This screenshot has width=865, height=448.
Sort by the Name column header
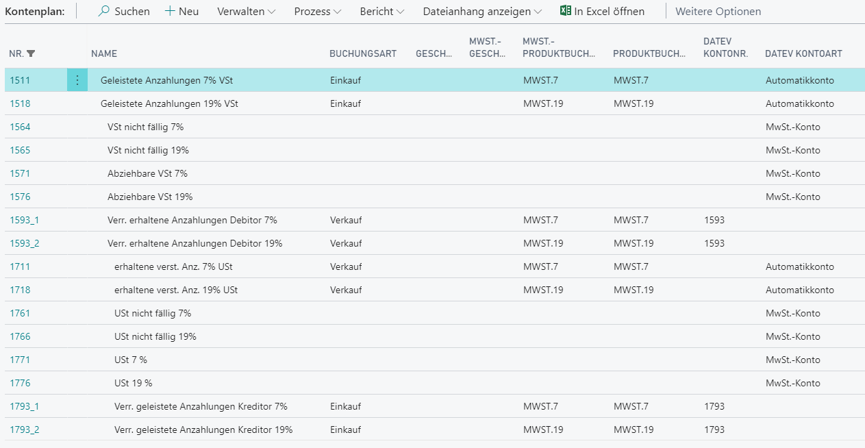(104, 53)
